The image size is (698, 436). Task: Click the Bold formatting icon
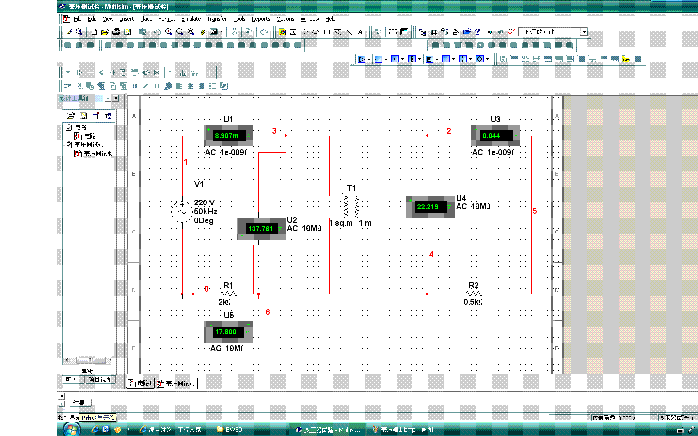134,86
